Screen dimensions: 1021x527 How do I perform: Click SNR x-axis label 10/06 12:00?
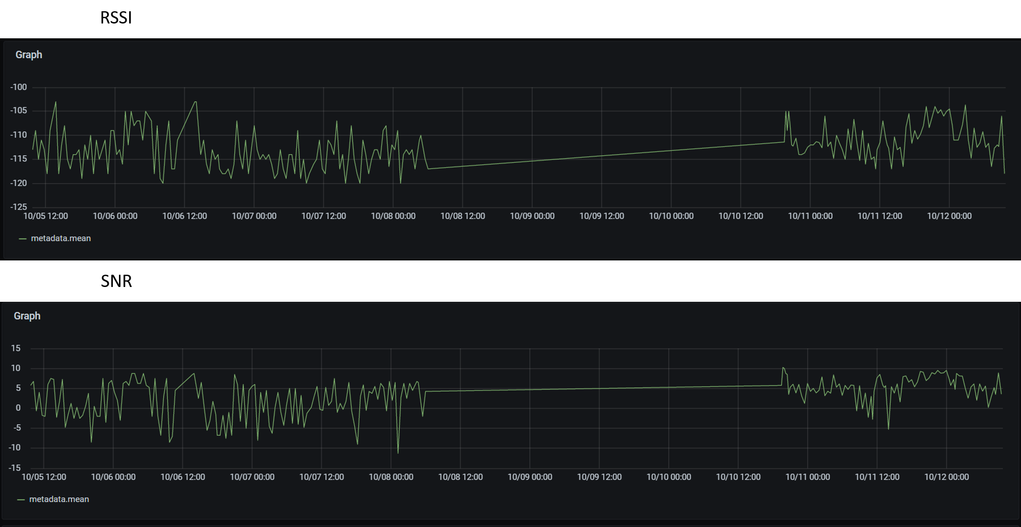[183, 477]
